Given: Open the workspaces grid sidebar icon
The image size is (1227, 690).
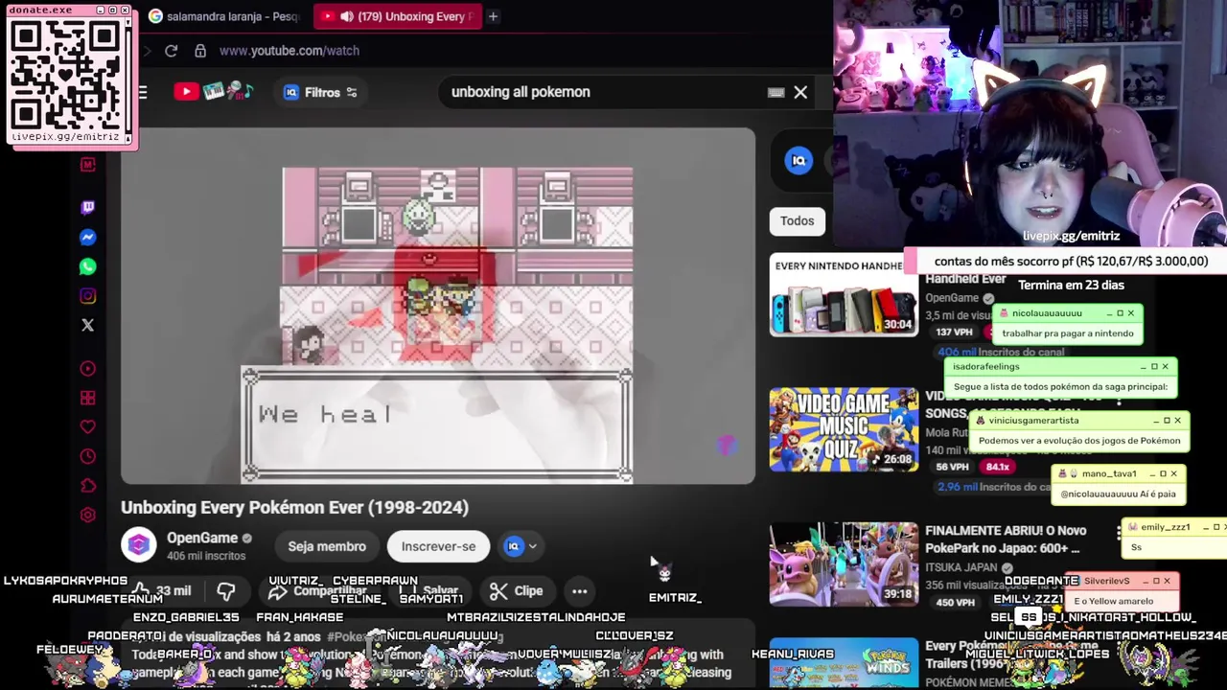Looking at the screenshot, I should tap(88, 398).
